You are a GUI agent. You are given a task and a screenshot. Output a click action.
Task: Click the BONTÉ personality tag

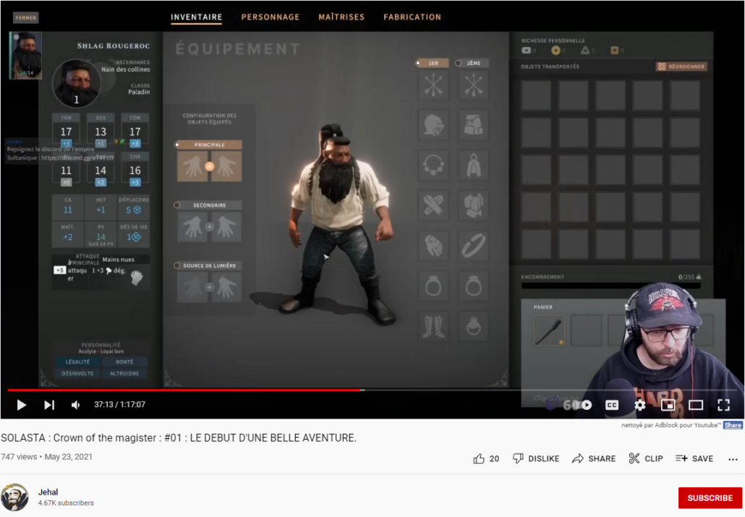click(x=124, y=362)
